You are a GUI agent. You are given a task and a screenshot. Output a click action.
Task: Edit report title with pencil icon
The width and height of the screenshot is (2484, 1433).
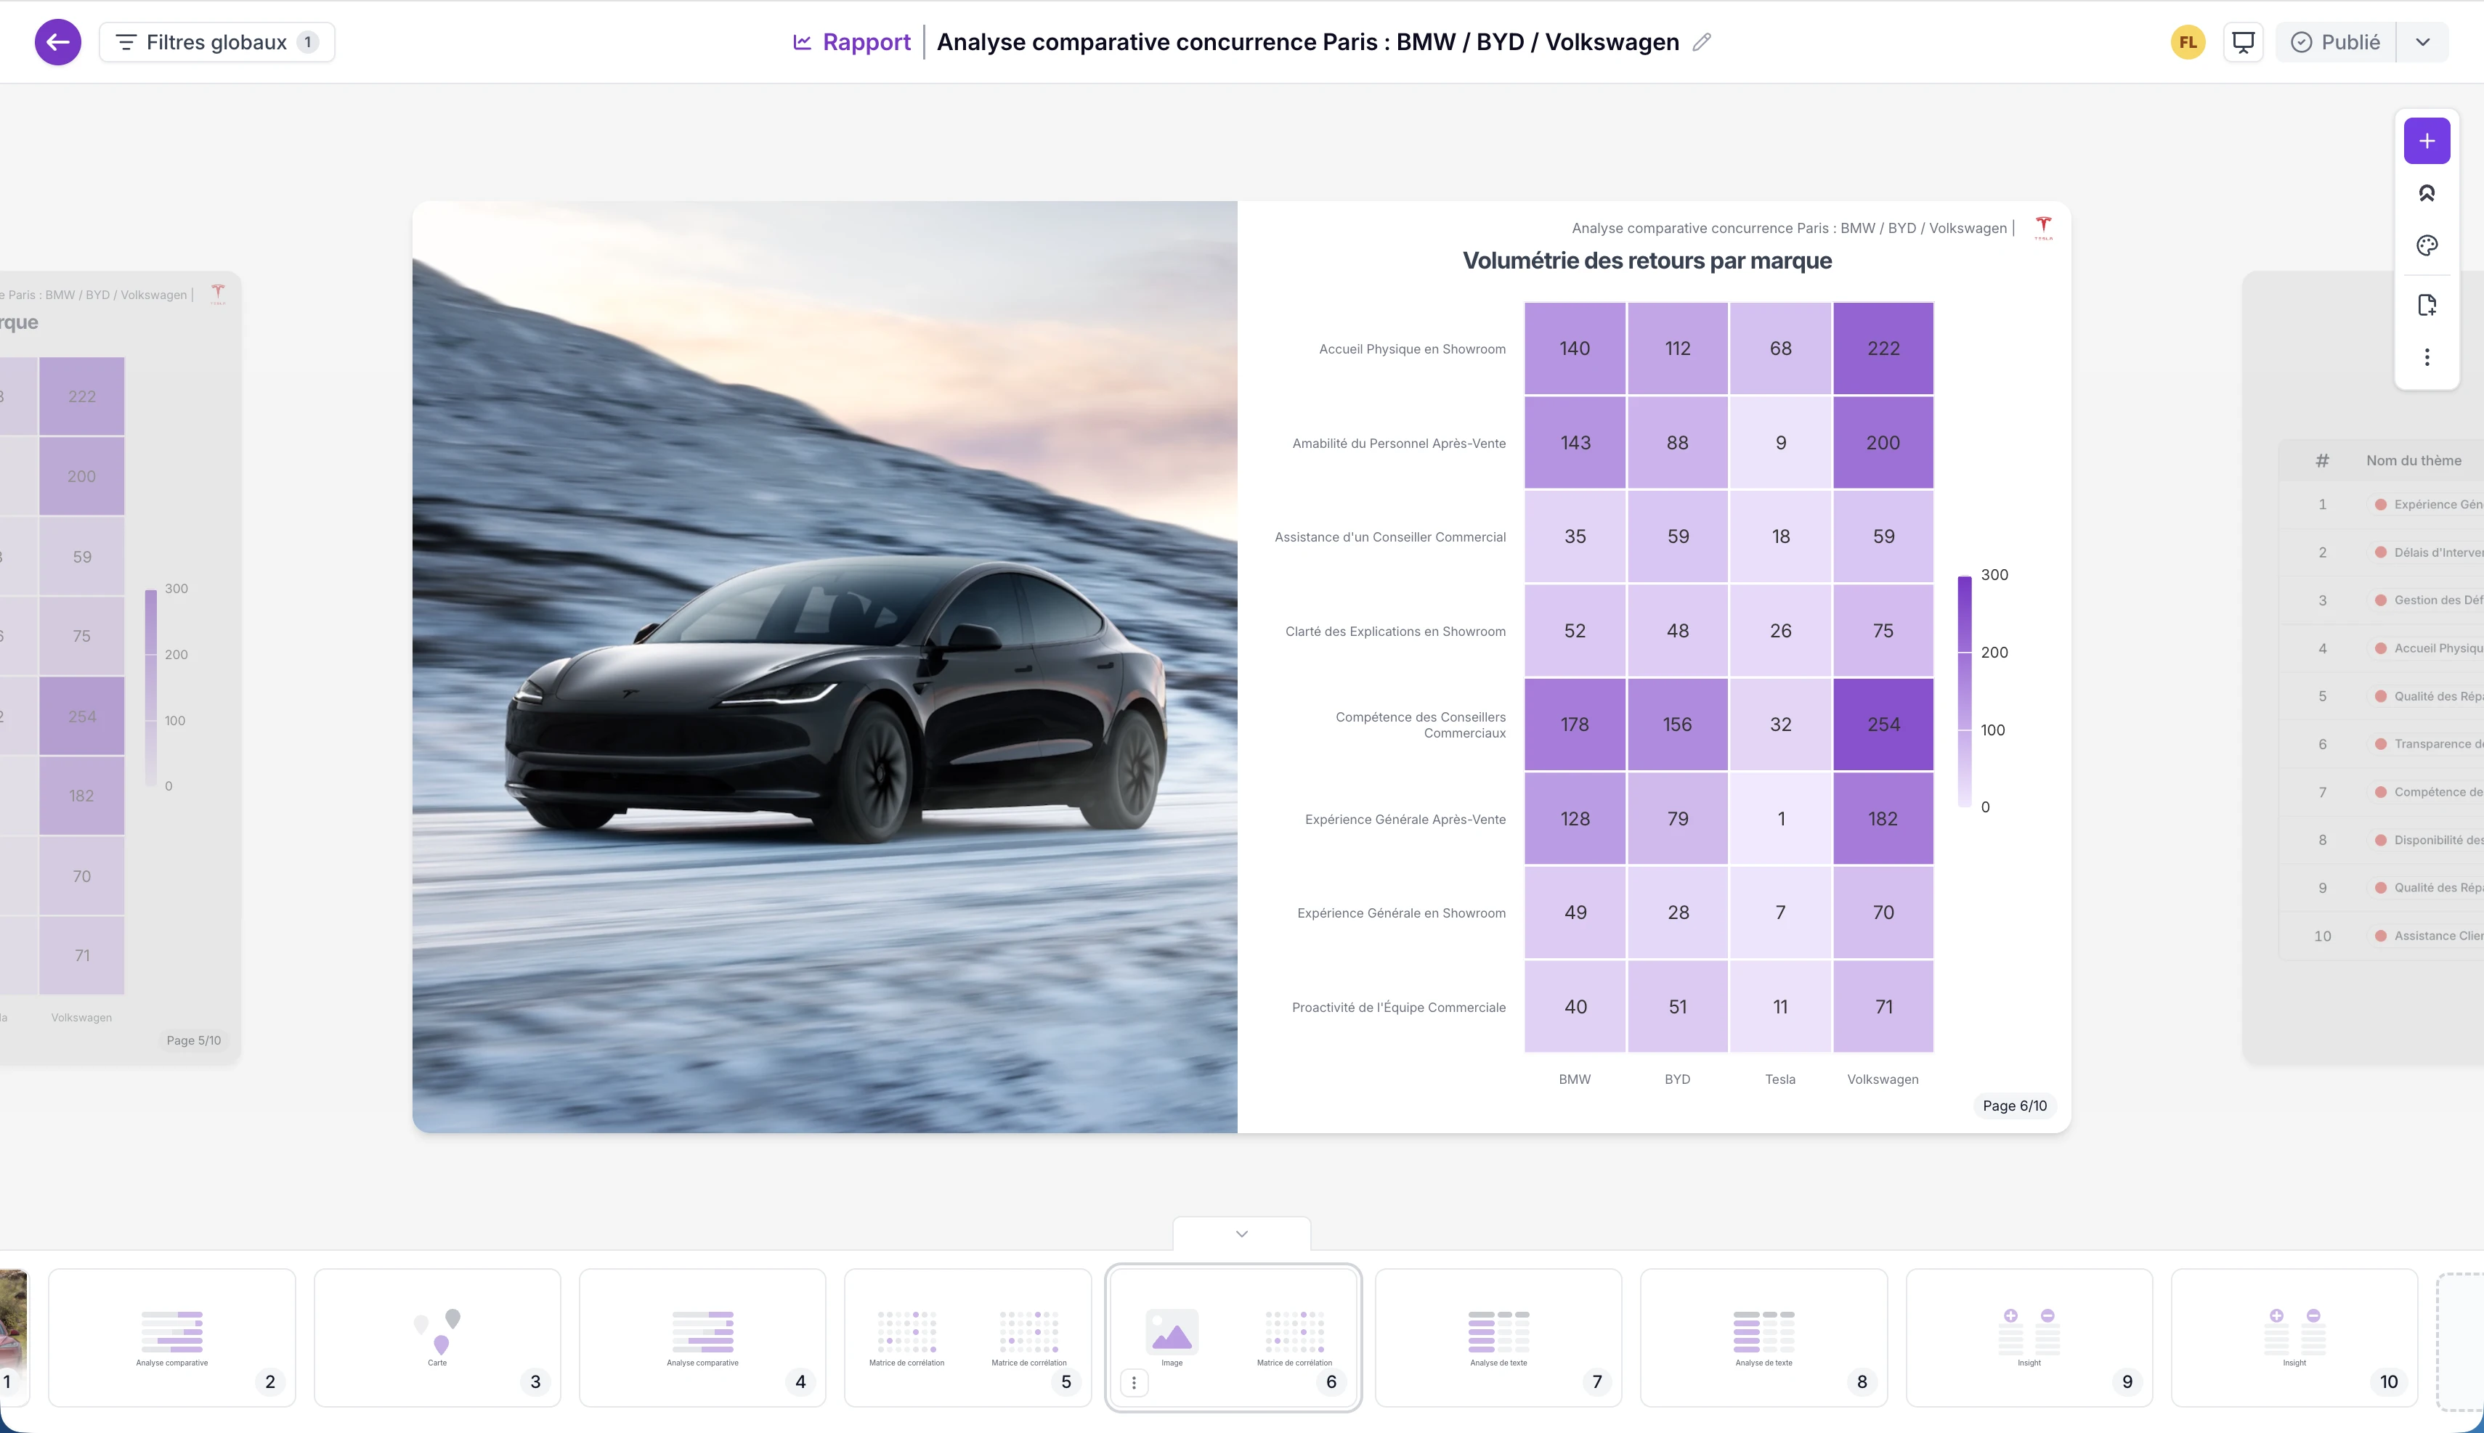point(1701,42)
